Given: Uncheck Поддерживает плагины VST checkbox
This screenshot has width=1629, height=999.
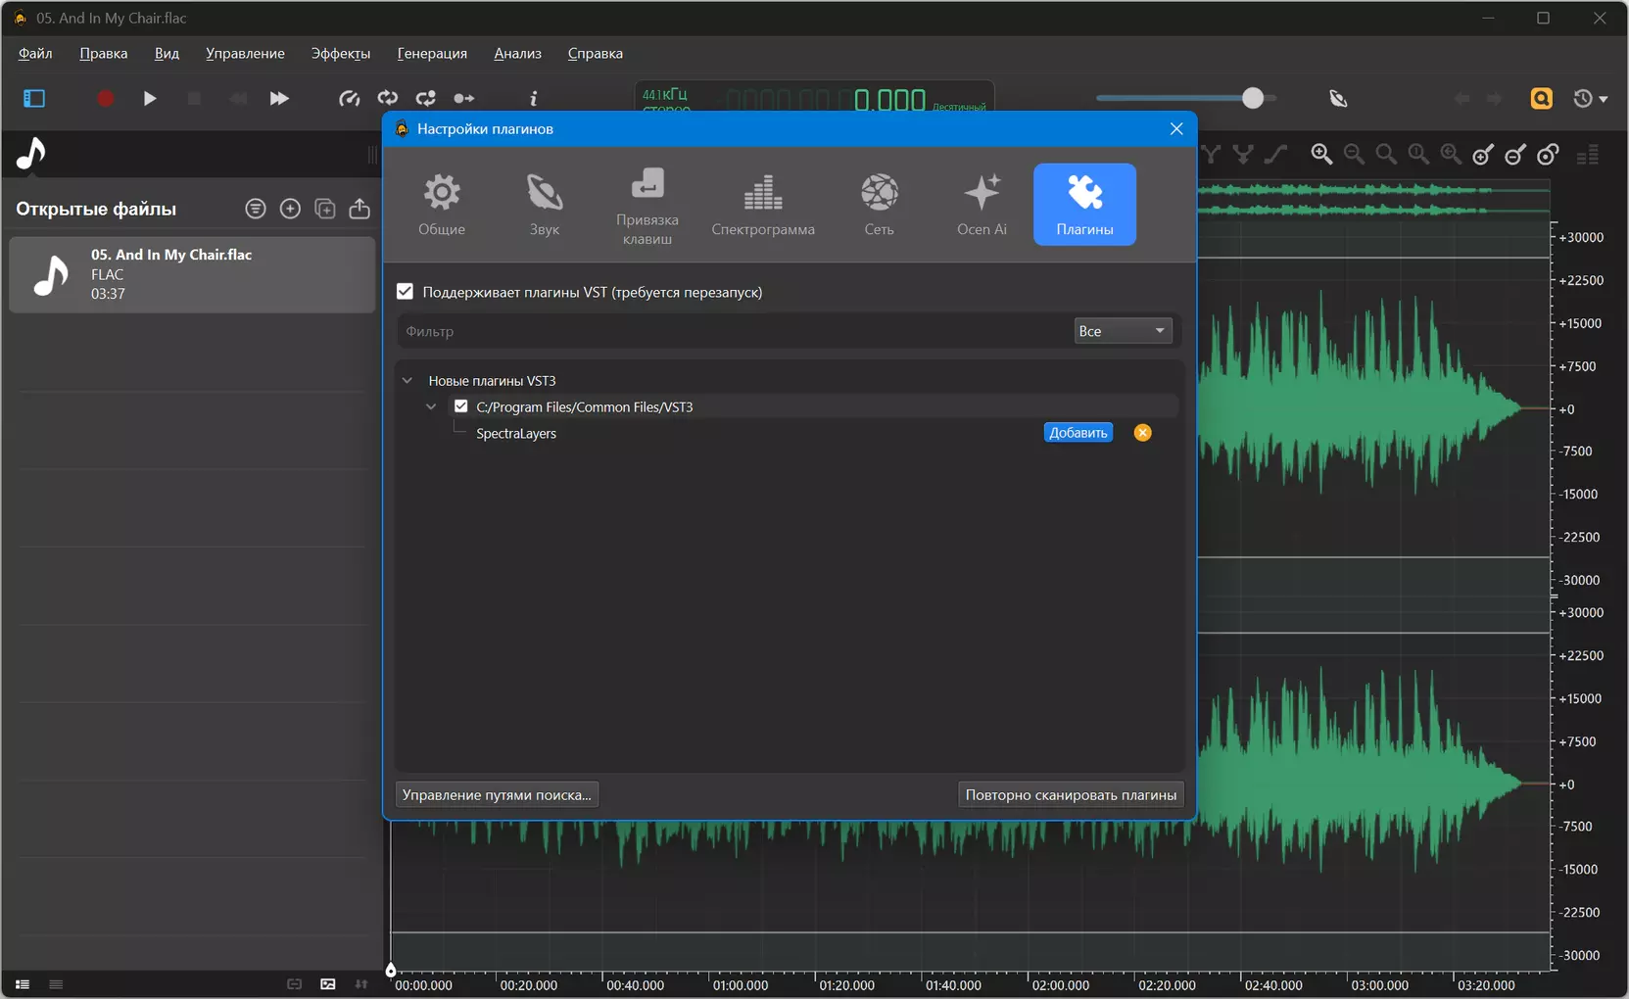Looking at the screenshot, I should point(405,292).
